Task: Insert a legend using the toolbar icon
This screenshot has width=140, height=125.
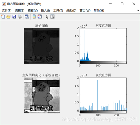Action: pyautogui.click(x=40, y=16)
